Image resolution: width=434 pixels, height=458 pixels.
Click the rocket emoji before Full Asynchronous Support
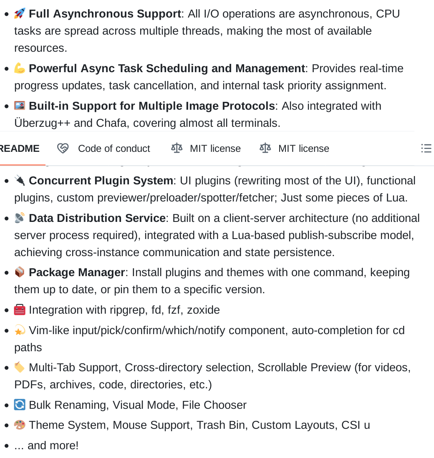(x=20, y=13)
